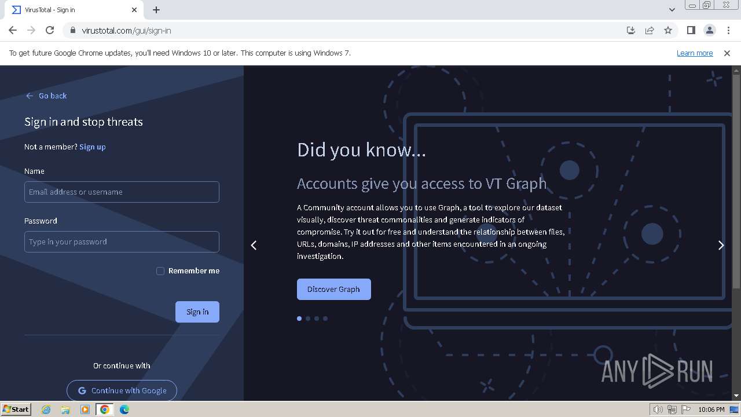The height and width of the screenshot is (417, 741).
Task: Toggle the Remember me checkbox
Action: coord(160,270)
